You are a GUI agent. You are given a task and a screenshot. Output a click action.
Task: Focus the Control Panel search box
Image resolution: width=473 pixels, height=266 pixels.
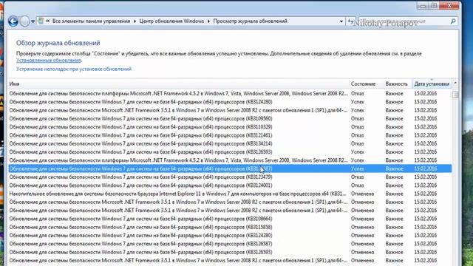[x=403, y=21]
